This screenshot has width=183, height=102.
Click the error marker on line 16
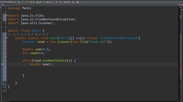coord(2,64)
